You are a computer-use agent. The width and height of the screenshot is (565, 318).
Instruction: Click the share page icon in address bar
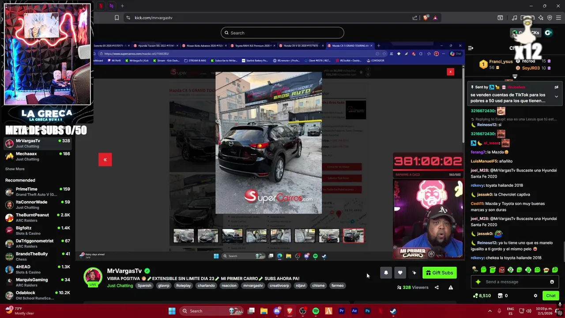click(x=415, y=18)
